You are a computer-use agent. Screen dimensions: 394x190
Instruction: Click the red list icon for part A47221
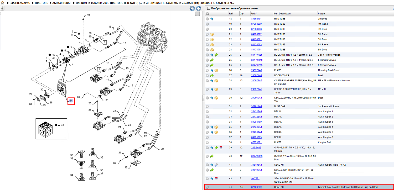click(x=216, y=178)
